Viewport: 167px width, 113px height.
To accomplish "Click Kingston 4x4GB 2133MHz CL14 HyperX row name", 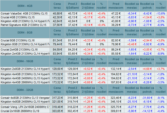I will [x=25, y=74].
